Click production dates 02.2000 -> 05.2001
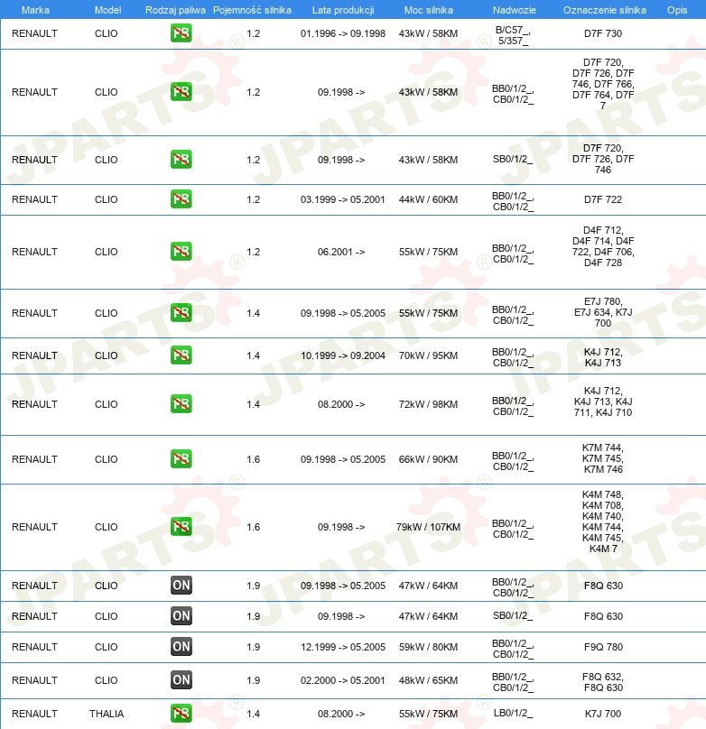706x729 pixels. [343, 680]
